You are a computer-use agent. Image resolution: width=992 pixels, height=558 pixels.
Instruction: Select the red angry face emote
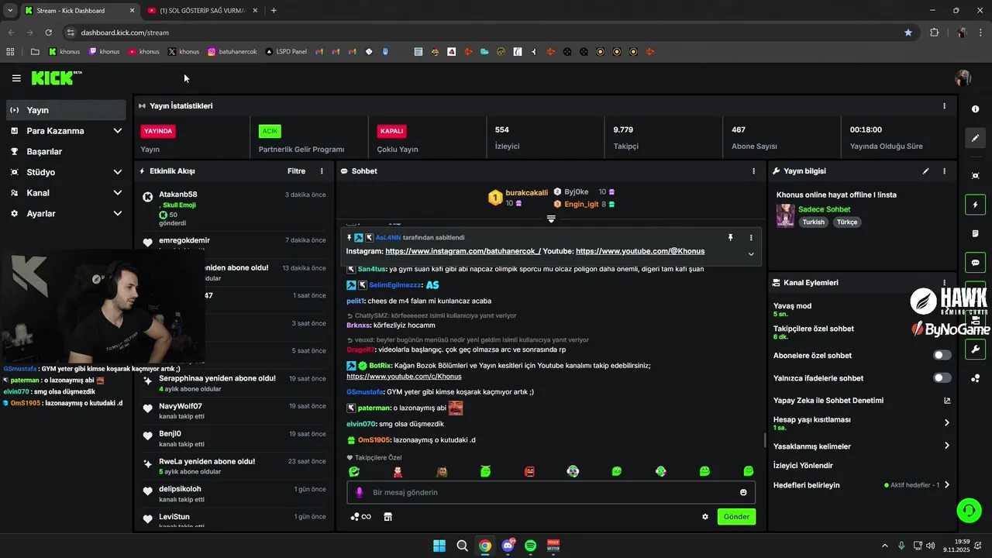pyautogui.click(x=529, y=471)
